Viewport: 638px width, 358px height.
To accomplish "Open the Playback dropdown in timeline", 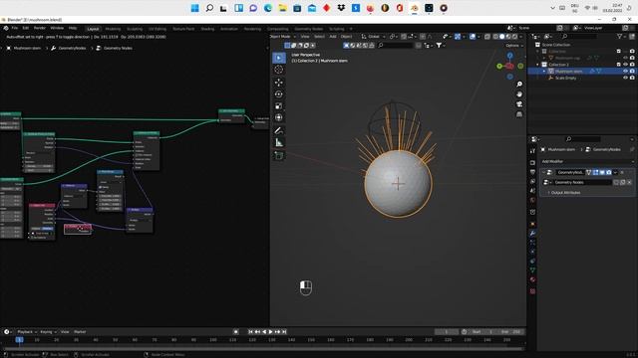I will tap(27, 331).
